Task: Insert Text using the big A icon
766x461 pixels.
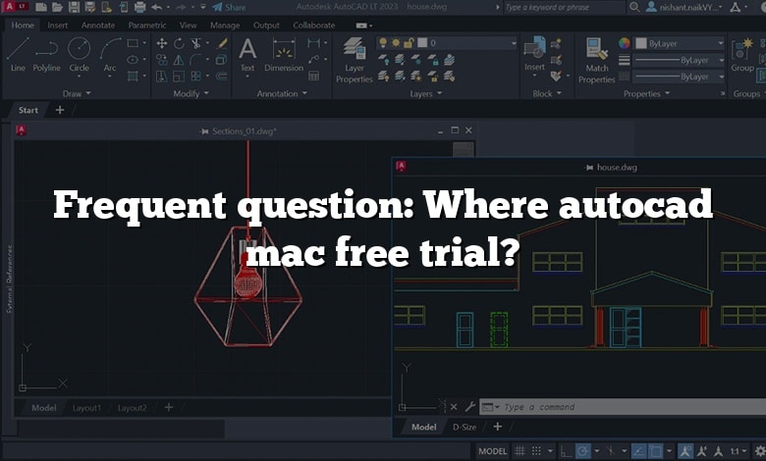Action: pyautogui.click(x=247, y=49)
